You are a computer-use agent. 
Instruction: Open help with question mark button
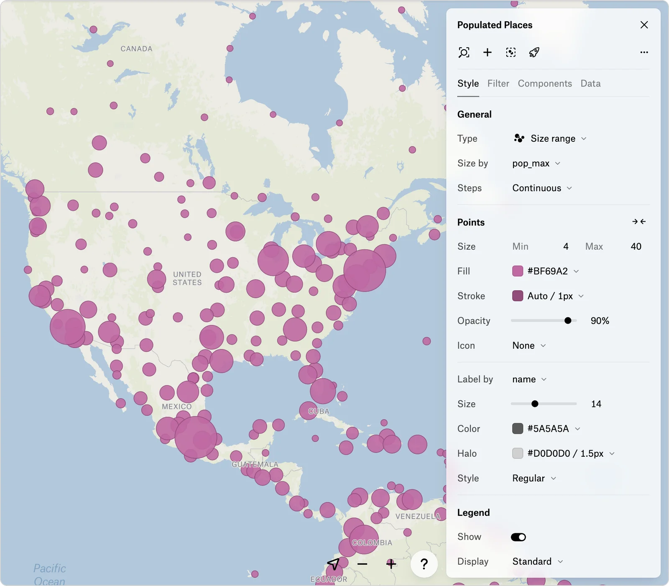[424, 564]
